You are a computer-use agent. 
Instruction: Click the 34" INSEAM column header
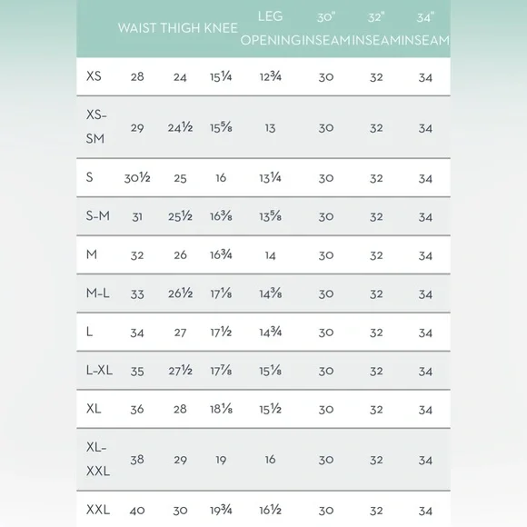coord(425,28)
